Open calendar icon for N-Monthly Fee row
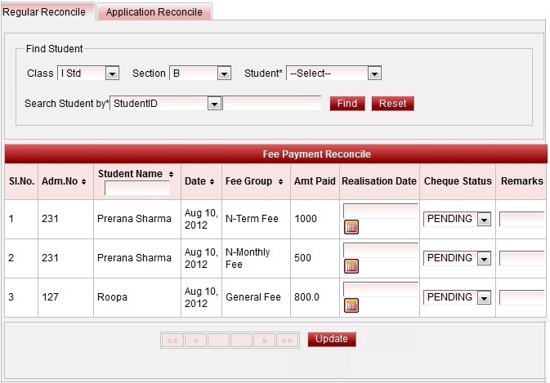550x383 pixels. 351,266
